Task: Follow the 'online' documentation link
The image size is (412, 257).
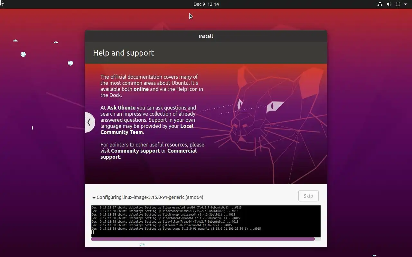Action: [x=141, y=89]
